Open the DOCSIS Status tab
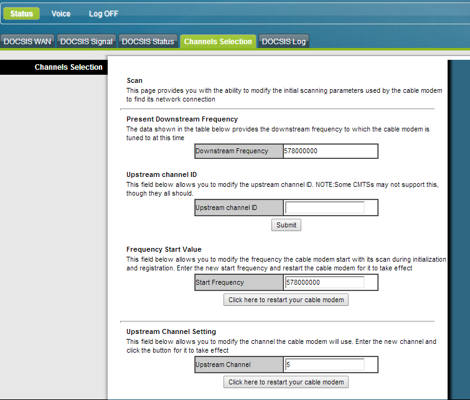 tap(148, 42)
